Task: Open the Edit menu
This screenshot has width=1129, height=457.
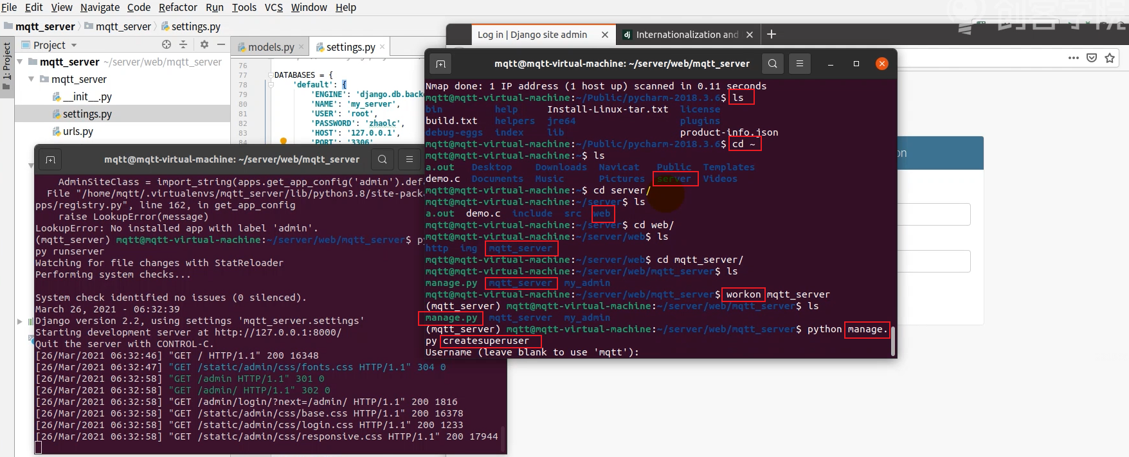Action: (x=33, y=7)
